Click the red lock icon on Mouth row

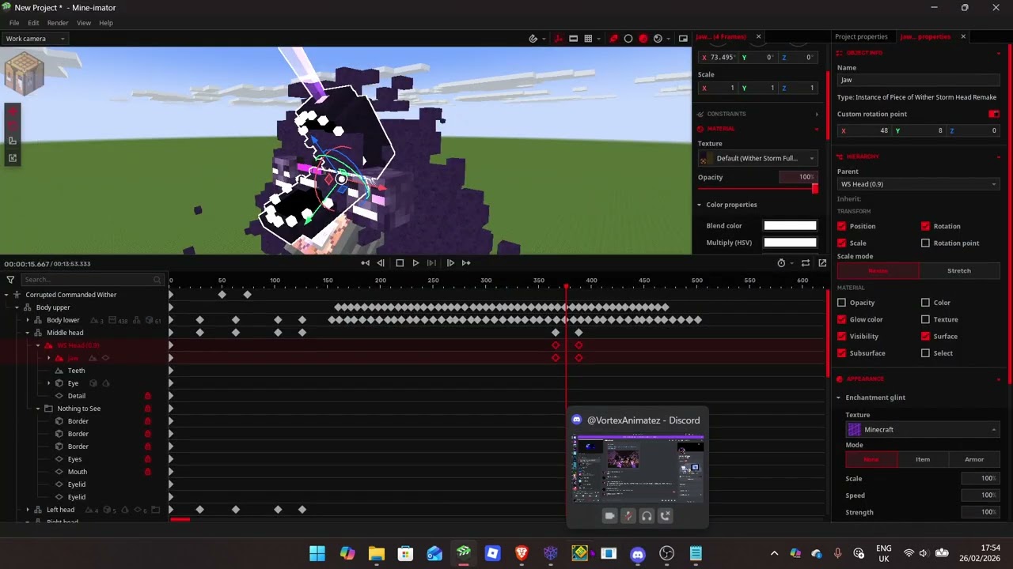pyautogui.click(x=147, y=472)
